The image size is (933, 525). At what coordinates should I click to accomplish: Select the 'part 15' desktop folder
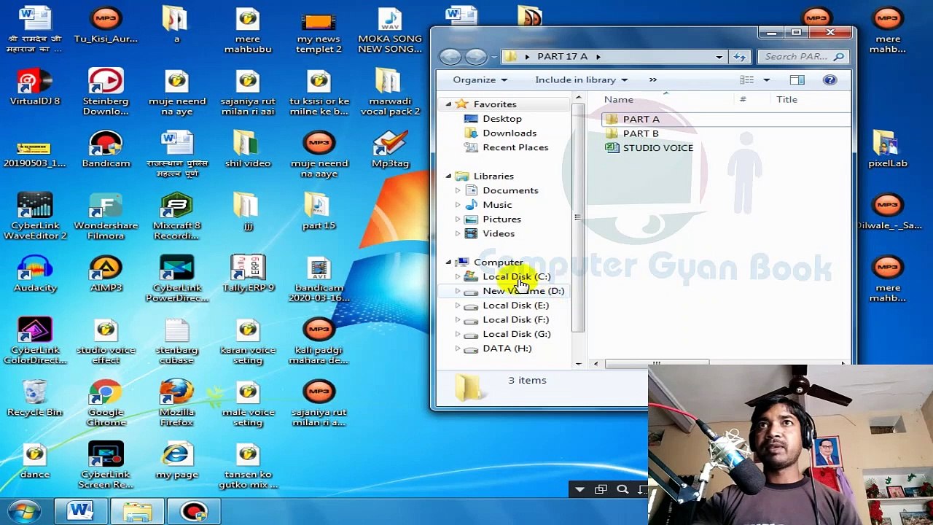click(319, 211)
